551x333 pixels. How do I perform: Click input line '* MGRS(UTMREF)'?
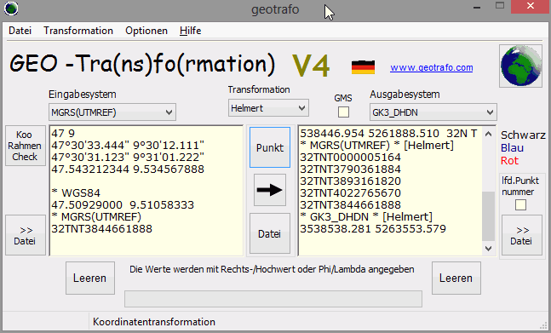pyautogui.click(x=96, y=216)
